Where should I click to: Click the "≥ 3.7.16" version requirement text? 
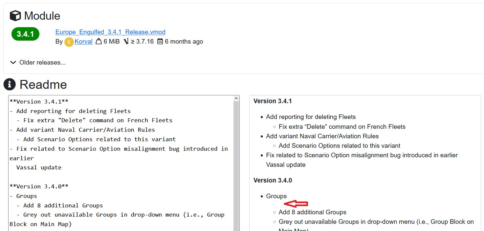tap(142, 42)
